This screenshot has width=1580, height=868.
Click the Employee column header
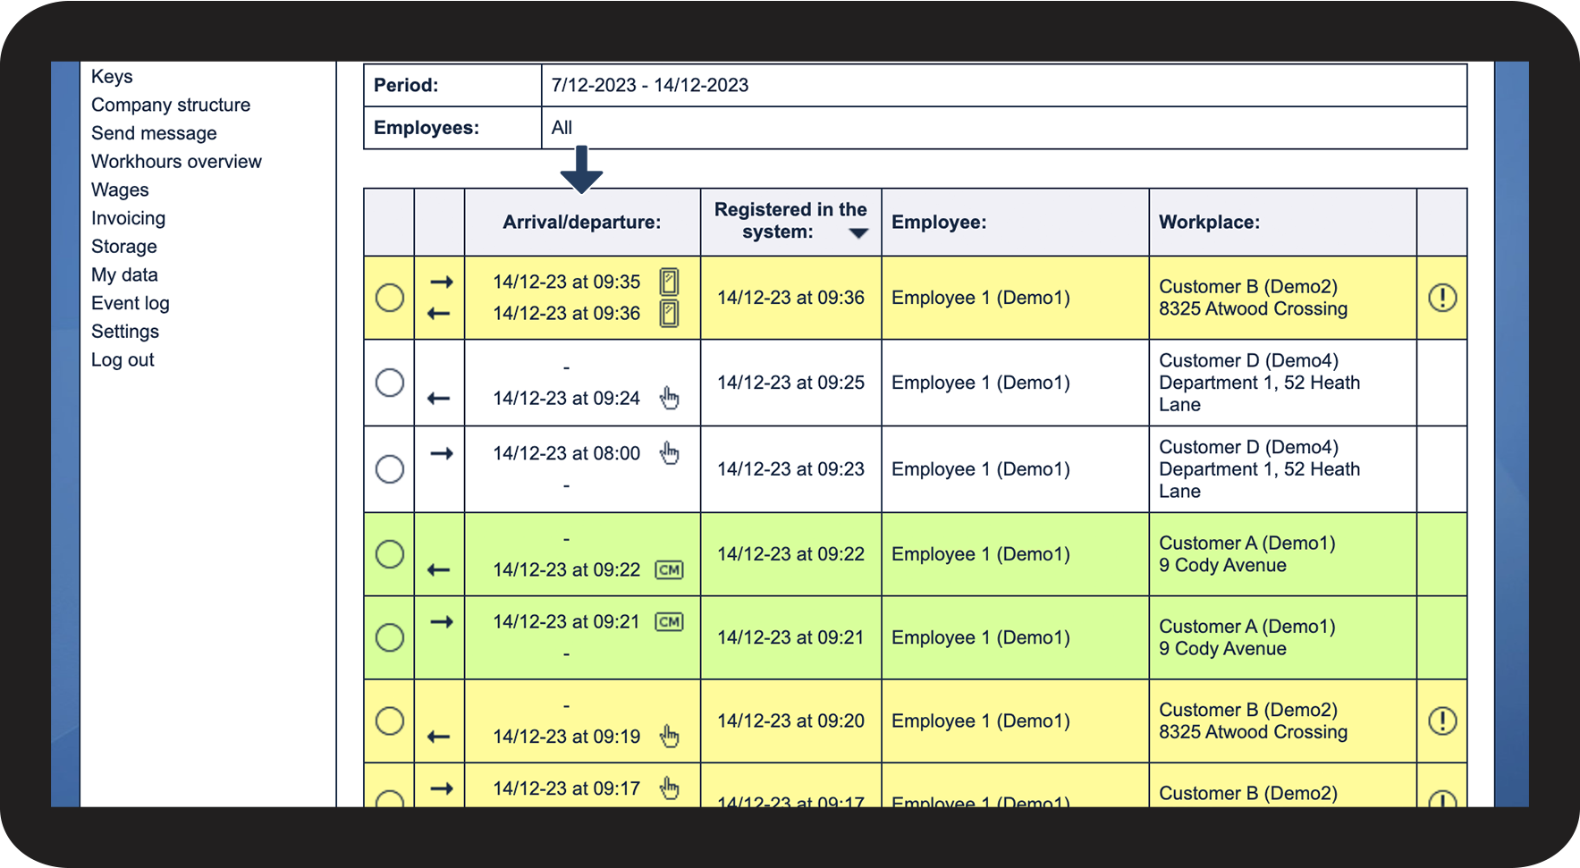[939, 222]
